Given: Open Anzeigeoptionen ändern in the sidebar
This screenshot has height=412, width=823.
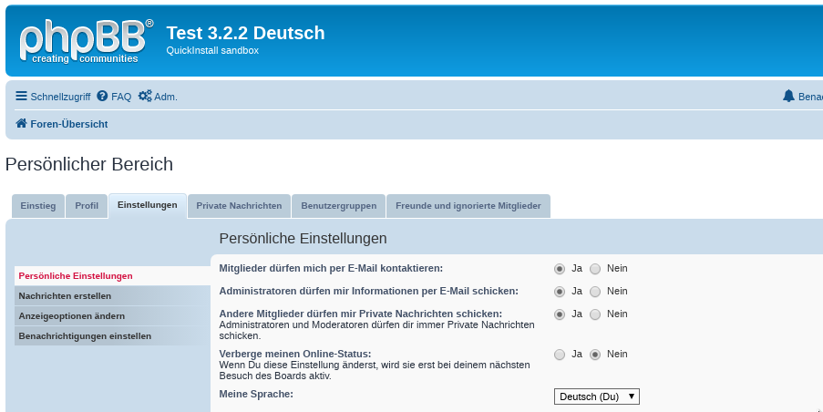Looking at the screenshot, I should coord(112,316).
